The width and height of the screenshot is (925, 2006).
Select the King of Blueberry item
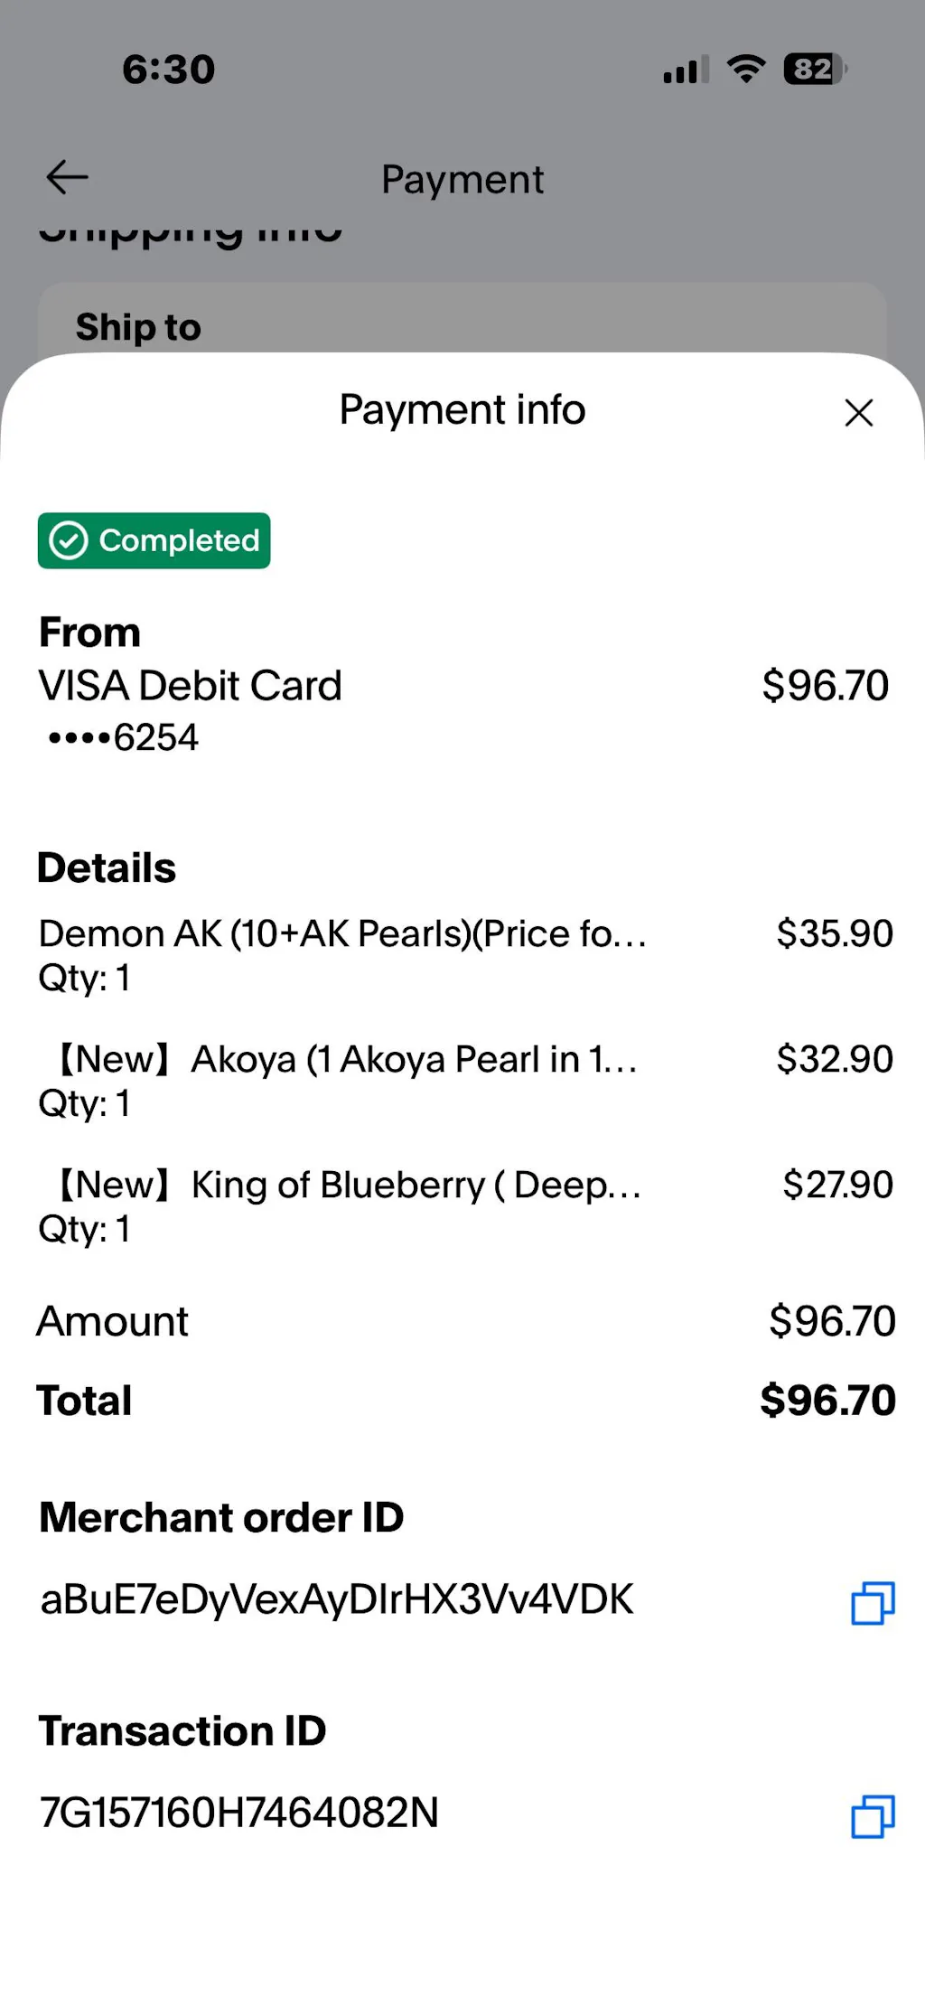tap(343, 1186)
